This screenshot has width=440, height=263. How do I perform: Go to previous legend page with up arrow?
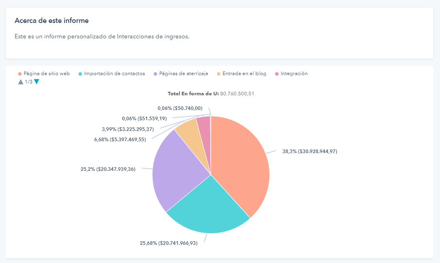point(21,82)
